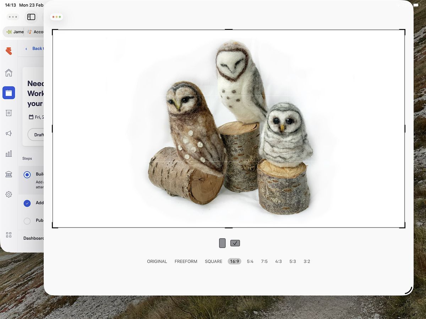Select the Build step radio button
The width and height of the screenshot is (426, 319).
click(27, 175)
